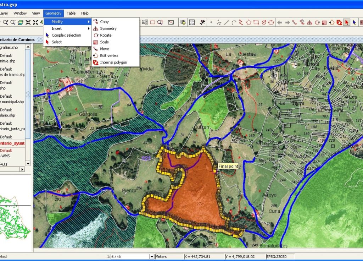
Task: Select the Rectangle drawing tool
Action: [256, 22]
